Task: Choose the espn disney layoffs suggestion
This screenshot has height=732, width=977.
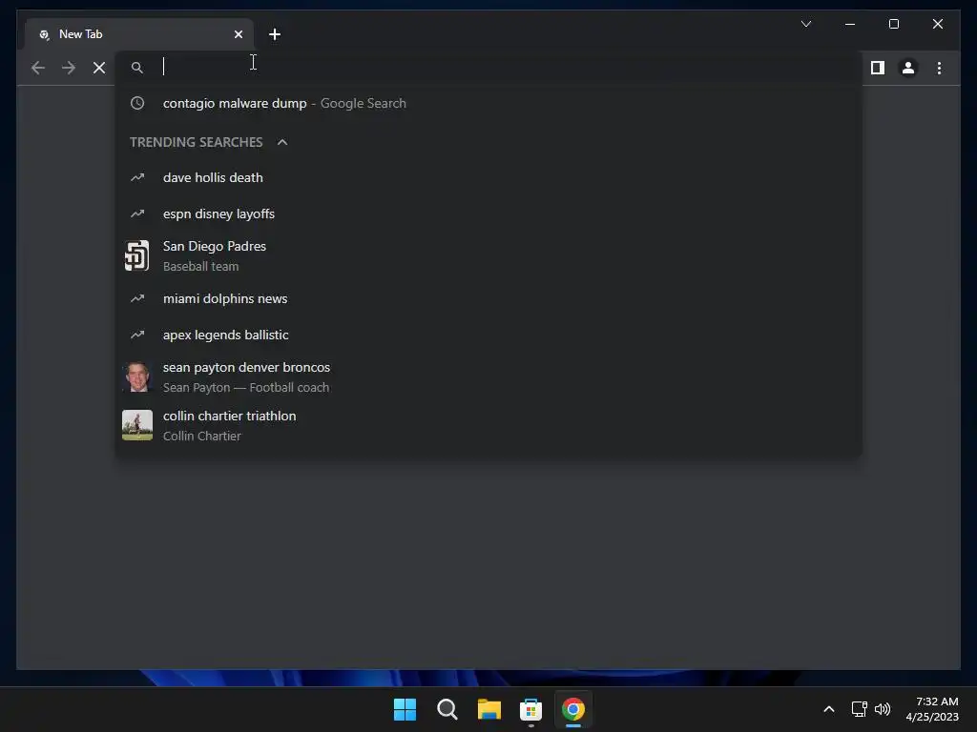Action: pyautogui.click(x=489, y=214)
